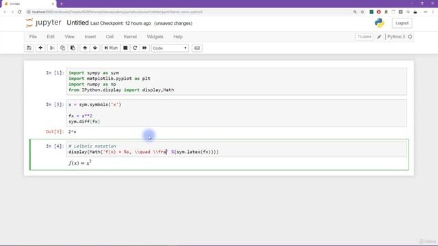Click the kernel idle circle indicator
The image size is (438, 246).
click(x=410, y=37)
